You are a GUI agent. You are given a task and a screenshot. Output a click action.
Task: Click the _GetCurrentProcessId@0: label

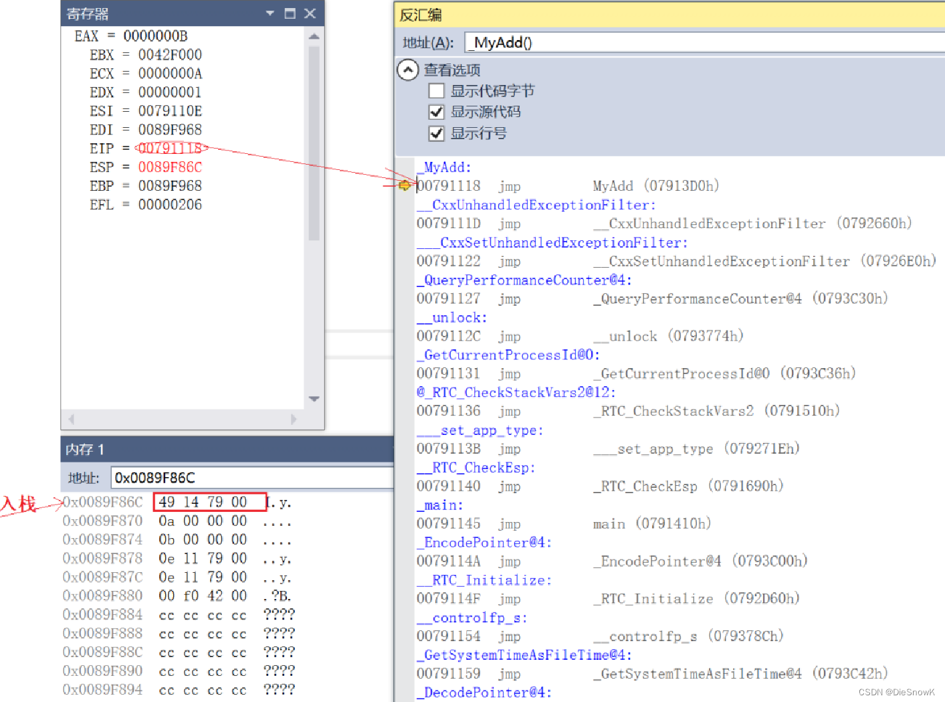pos(508,355)
